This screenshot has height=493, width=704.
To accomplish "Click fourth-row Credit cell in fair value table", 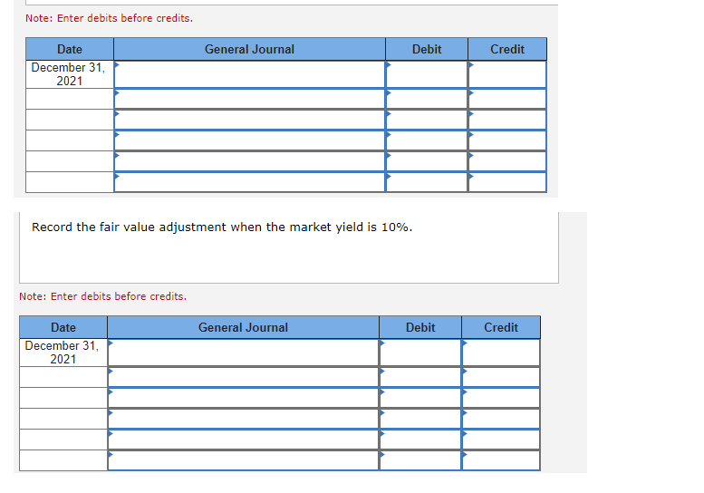I will tap(501, 419).
